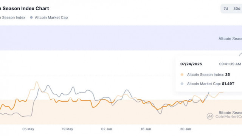
Task: Click the 07/24/2025 tooltip date
Action: pos(191,64)
